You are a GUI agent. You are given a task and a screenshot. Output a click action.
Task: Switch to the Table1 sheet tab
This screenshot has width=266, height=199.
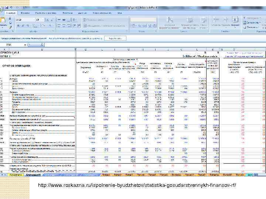[106, 175]
